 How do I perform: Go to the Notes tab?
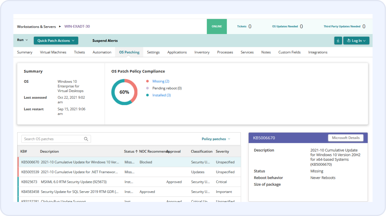pos(266,52)
